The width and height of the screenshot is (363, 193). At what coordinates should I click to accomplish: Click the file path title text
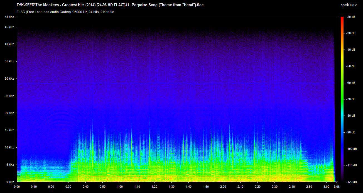point(110,5)
